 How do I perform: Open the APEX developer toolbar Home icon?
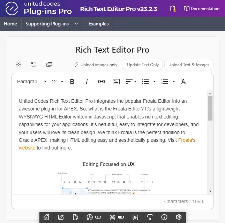[46, 217]
